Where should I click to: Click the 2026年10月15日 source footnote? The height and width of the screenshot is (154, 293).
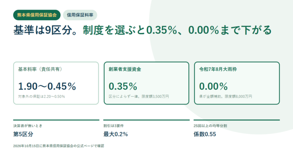click(x=58, y=146)
